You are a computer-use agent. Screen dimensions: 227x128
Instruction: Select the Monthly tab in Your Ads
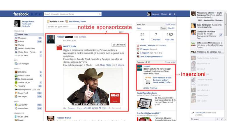[171, 28]
